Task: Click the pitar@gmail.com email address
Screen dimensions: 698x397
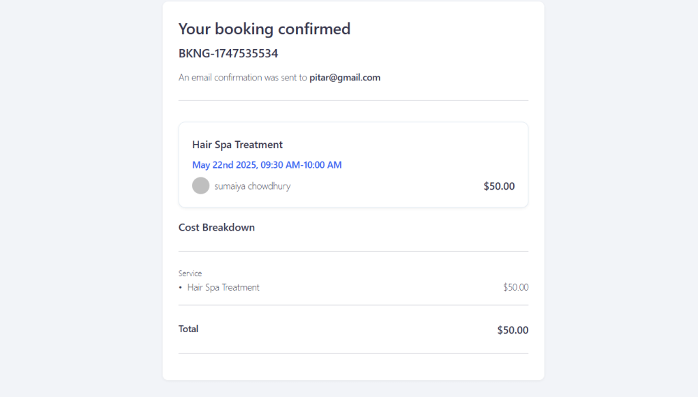Action: [x=345, y=78]
